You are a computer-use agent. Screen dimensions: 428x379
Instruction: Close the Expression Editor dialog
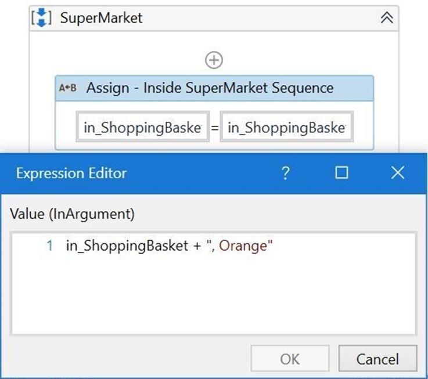coord(398,173)
